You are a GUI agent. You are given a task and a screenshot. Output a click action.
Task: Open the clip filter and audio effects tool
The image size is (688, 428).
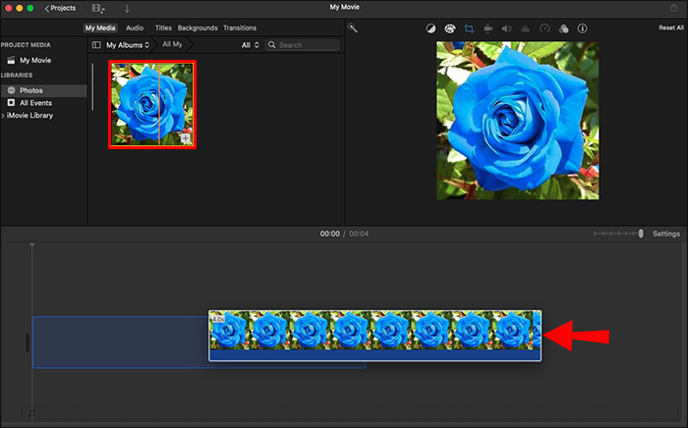click(x=562, y=28)
